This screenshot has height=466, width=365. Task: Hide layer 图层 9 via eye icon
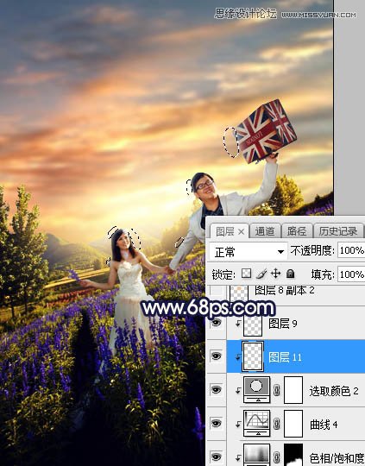coord(217,323)
